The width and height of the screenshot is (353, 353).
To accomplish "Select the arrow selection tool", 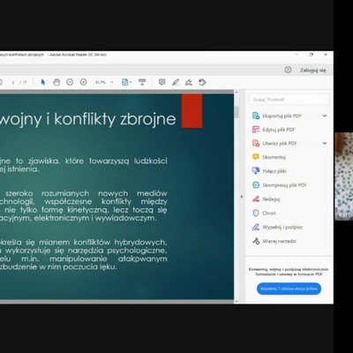I will (x=43, y=82).
